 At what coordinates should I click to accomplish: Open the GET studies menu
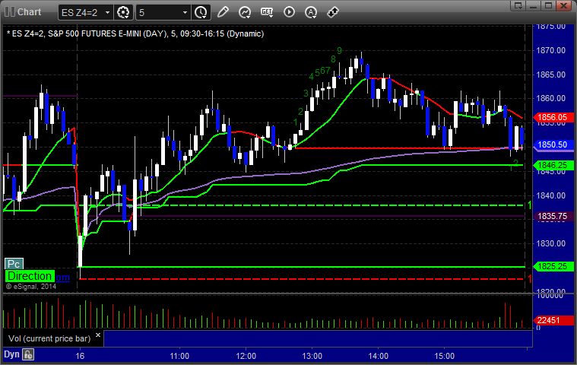coord(267,12)
